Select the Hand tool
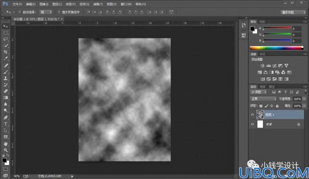 [6, 144]
